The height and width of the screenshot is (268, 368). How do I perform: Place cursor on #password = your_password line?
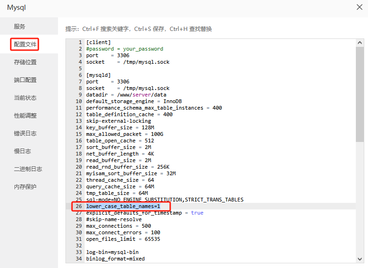click(125, 49)
